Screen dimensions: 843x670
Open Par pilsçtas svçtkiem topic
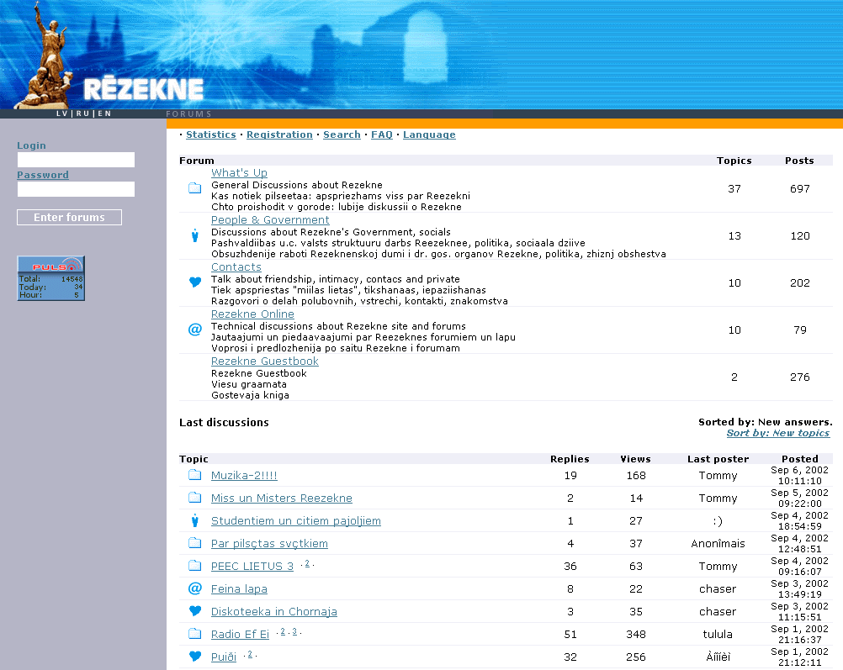coord(269,543)
